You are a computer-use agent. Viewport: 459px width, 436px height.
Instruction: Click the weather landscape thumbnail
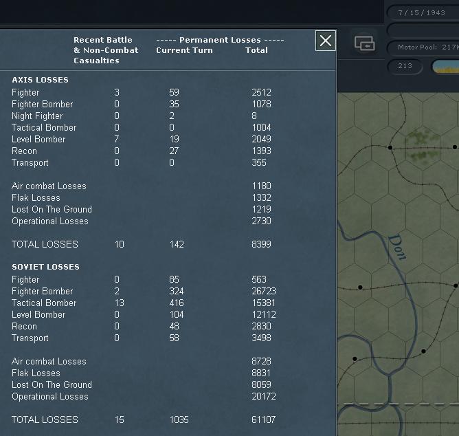pyautogui.click(x=446, y=67)
